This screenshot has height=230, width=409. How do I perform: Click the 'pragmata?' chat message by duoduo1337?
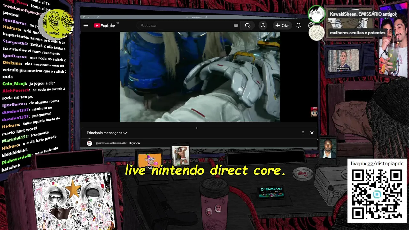[x=41, y=115]
